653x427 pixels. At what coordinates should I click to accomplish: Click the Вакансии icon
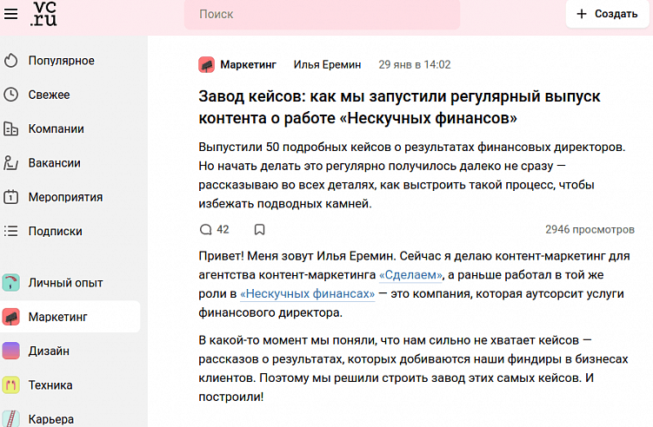pyautogui.click(x=10, y=163)
